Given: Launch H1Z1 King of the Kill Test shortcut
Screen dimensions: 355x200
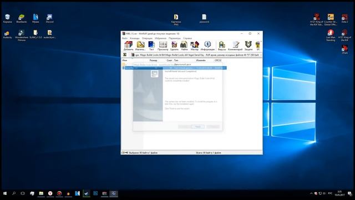Looking at the screenshot, I should click(317, 19).
